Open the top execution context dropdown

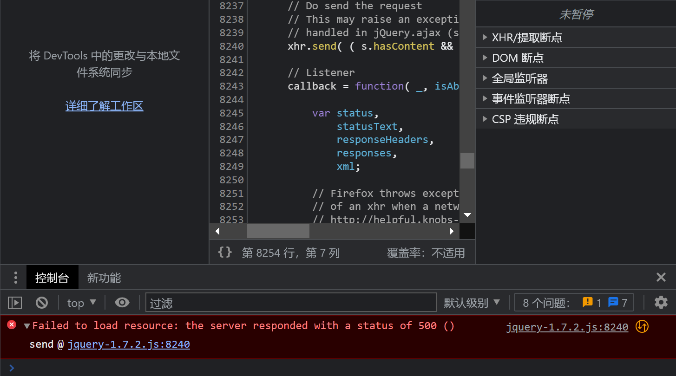click(81, 302)
